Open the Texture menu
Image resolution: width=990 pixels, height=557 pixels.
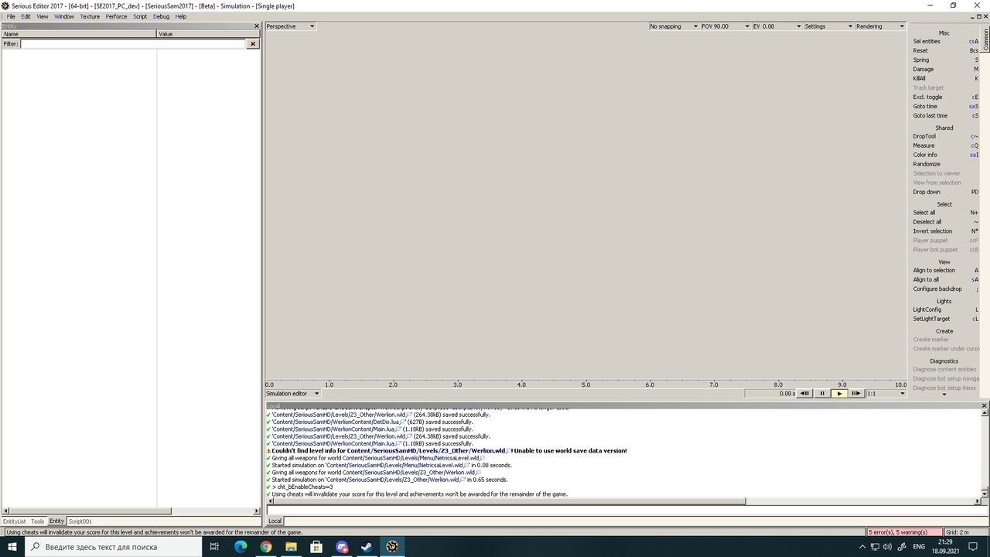pyautogui.click(x=90, y=16)
